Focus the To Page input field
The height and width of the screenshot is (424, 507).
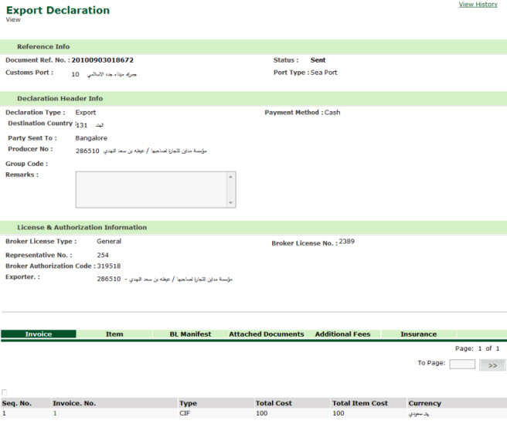pos(462,364)
